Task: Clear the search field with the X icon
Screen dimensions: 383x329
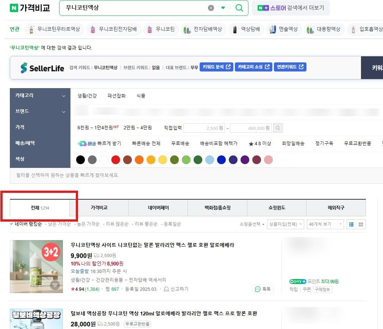Action: pos(211,8)
